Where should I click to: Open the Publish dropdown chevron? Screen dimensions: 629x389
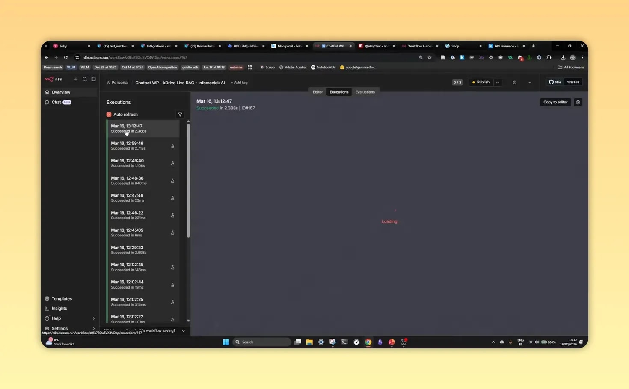[x=497, y=82]
